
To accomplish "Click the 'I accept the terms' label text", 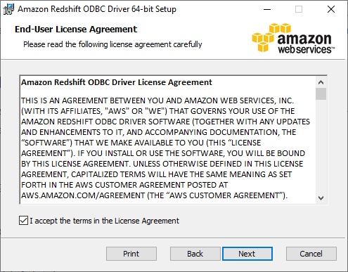I will 104,221.
